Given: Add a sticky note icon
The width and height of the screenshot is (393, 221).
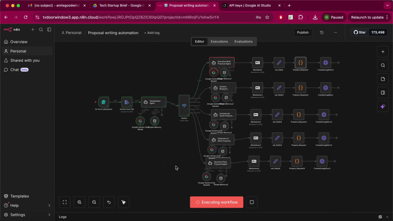Looking at the screenshot, I should click(x=383, y=79).
